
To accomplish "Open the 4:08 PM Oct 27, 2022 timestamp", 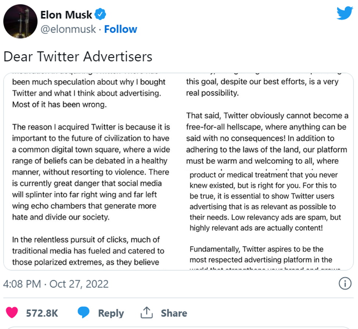I will [56, 284].
